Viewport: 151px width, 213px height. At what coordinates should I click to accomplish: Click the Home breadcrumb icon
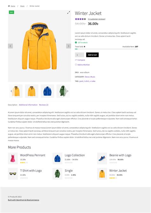(x=9, y=6)
